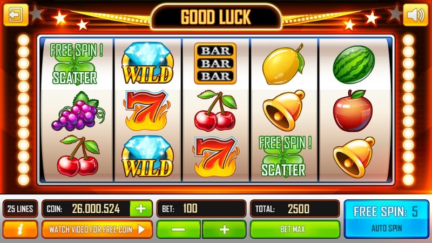
Task: Click the flaming seven on reel two
Action: click(x=147, y=110)
